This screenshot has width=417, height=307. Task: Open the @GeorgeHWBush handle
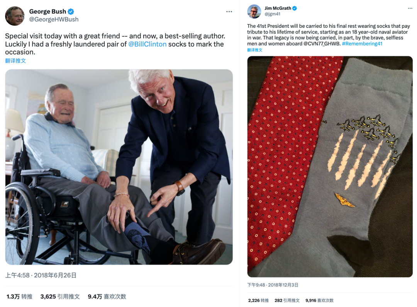(x=54, y=19)
